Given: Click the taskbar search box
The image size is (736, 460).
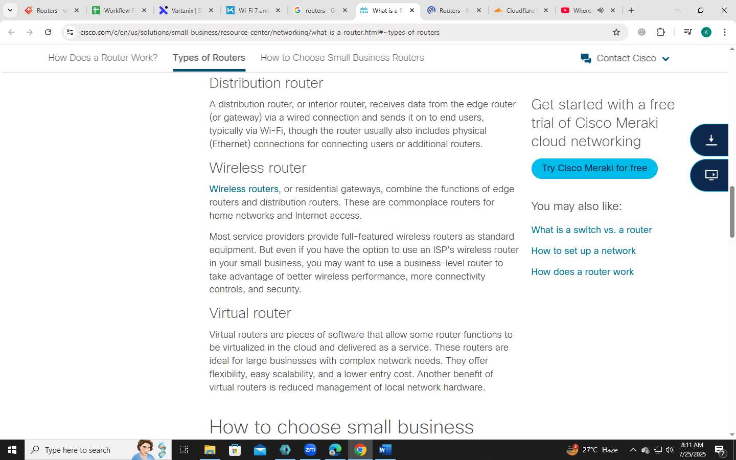Looking at the screenshot, I should (x=98, y=450).
